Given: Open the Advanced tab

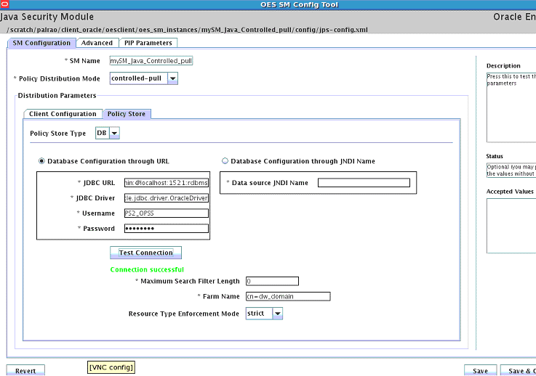Looking at the screenshot, I should [97, 43].
